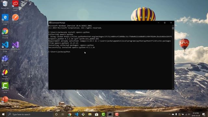Select the Visual Studio 2019 desktop shortcut
The height and width of the screenshot is (117, 208).
pos(15,47)
